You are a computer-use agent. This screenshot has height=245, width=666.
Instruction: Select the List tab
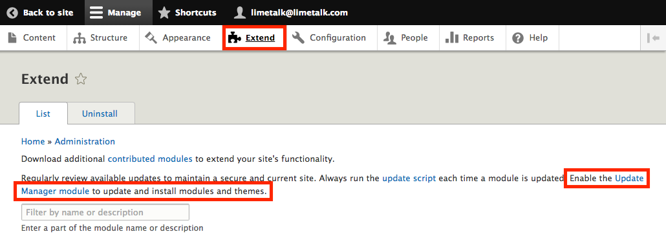coord(43,113)
